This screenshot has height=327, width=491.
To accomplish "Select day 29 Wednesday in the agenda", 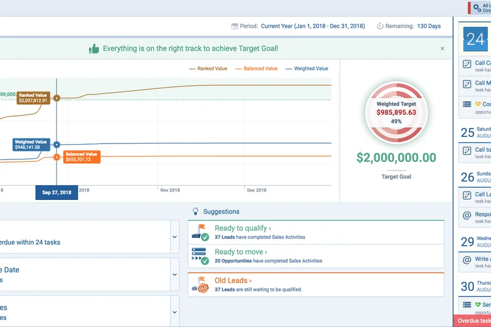I will coord(475,242).
